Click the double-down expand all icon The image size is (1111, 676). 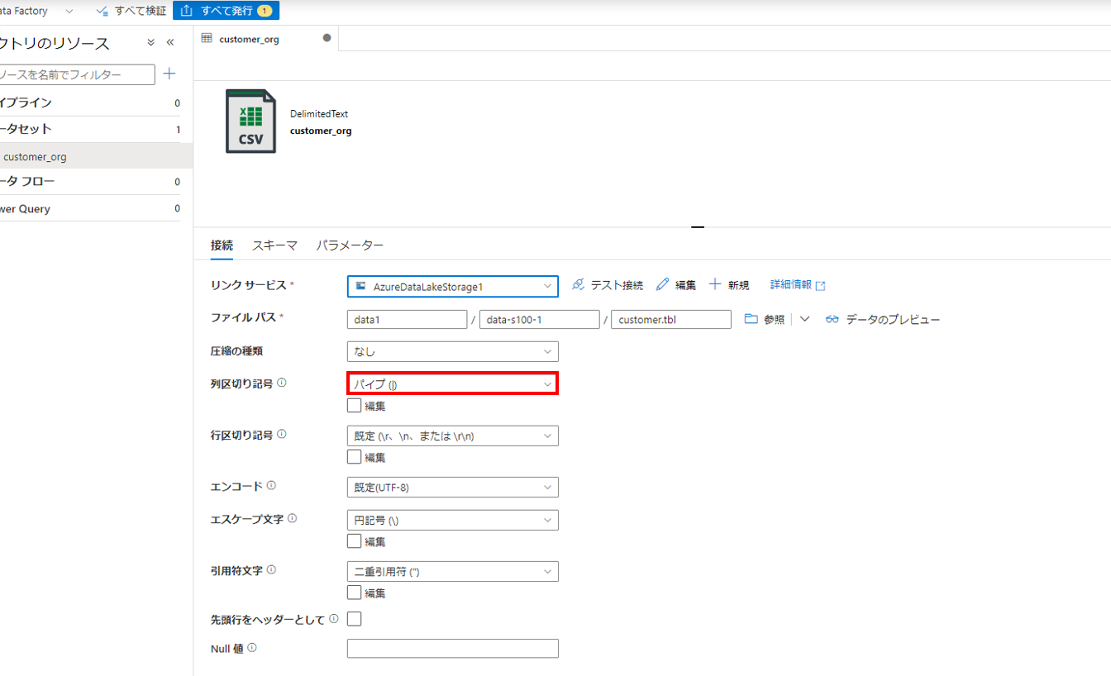pyautogui.click(x=150, y=42)
